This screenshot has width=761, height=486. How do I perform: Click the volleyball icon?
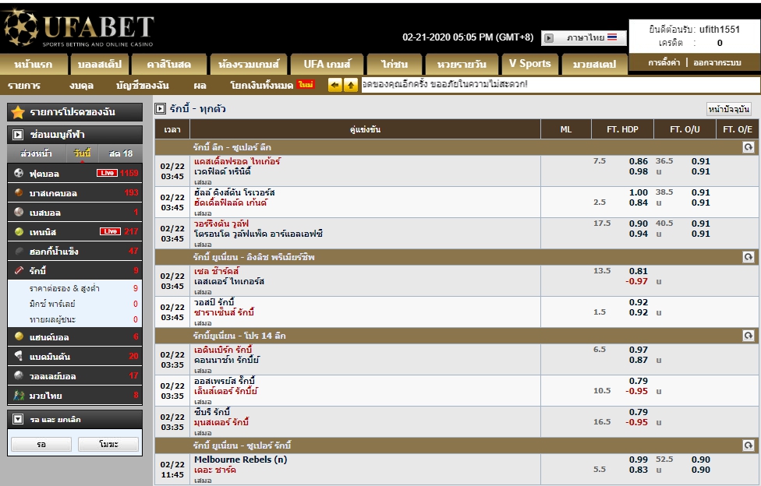[x=19, y=375]
